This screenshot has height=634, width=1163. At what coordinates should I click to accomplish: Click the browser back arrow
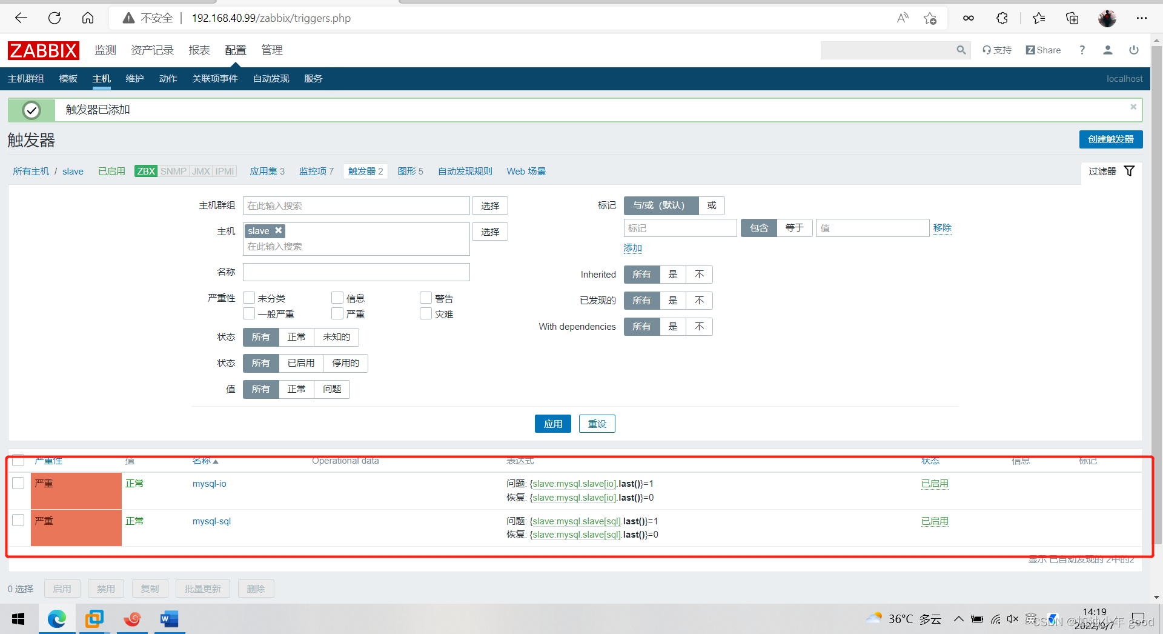pyautogui.click(x=21, y=18)
